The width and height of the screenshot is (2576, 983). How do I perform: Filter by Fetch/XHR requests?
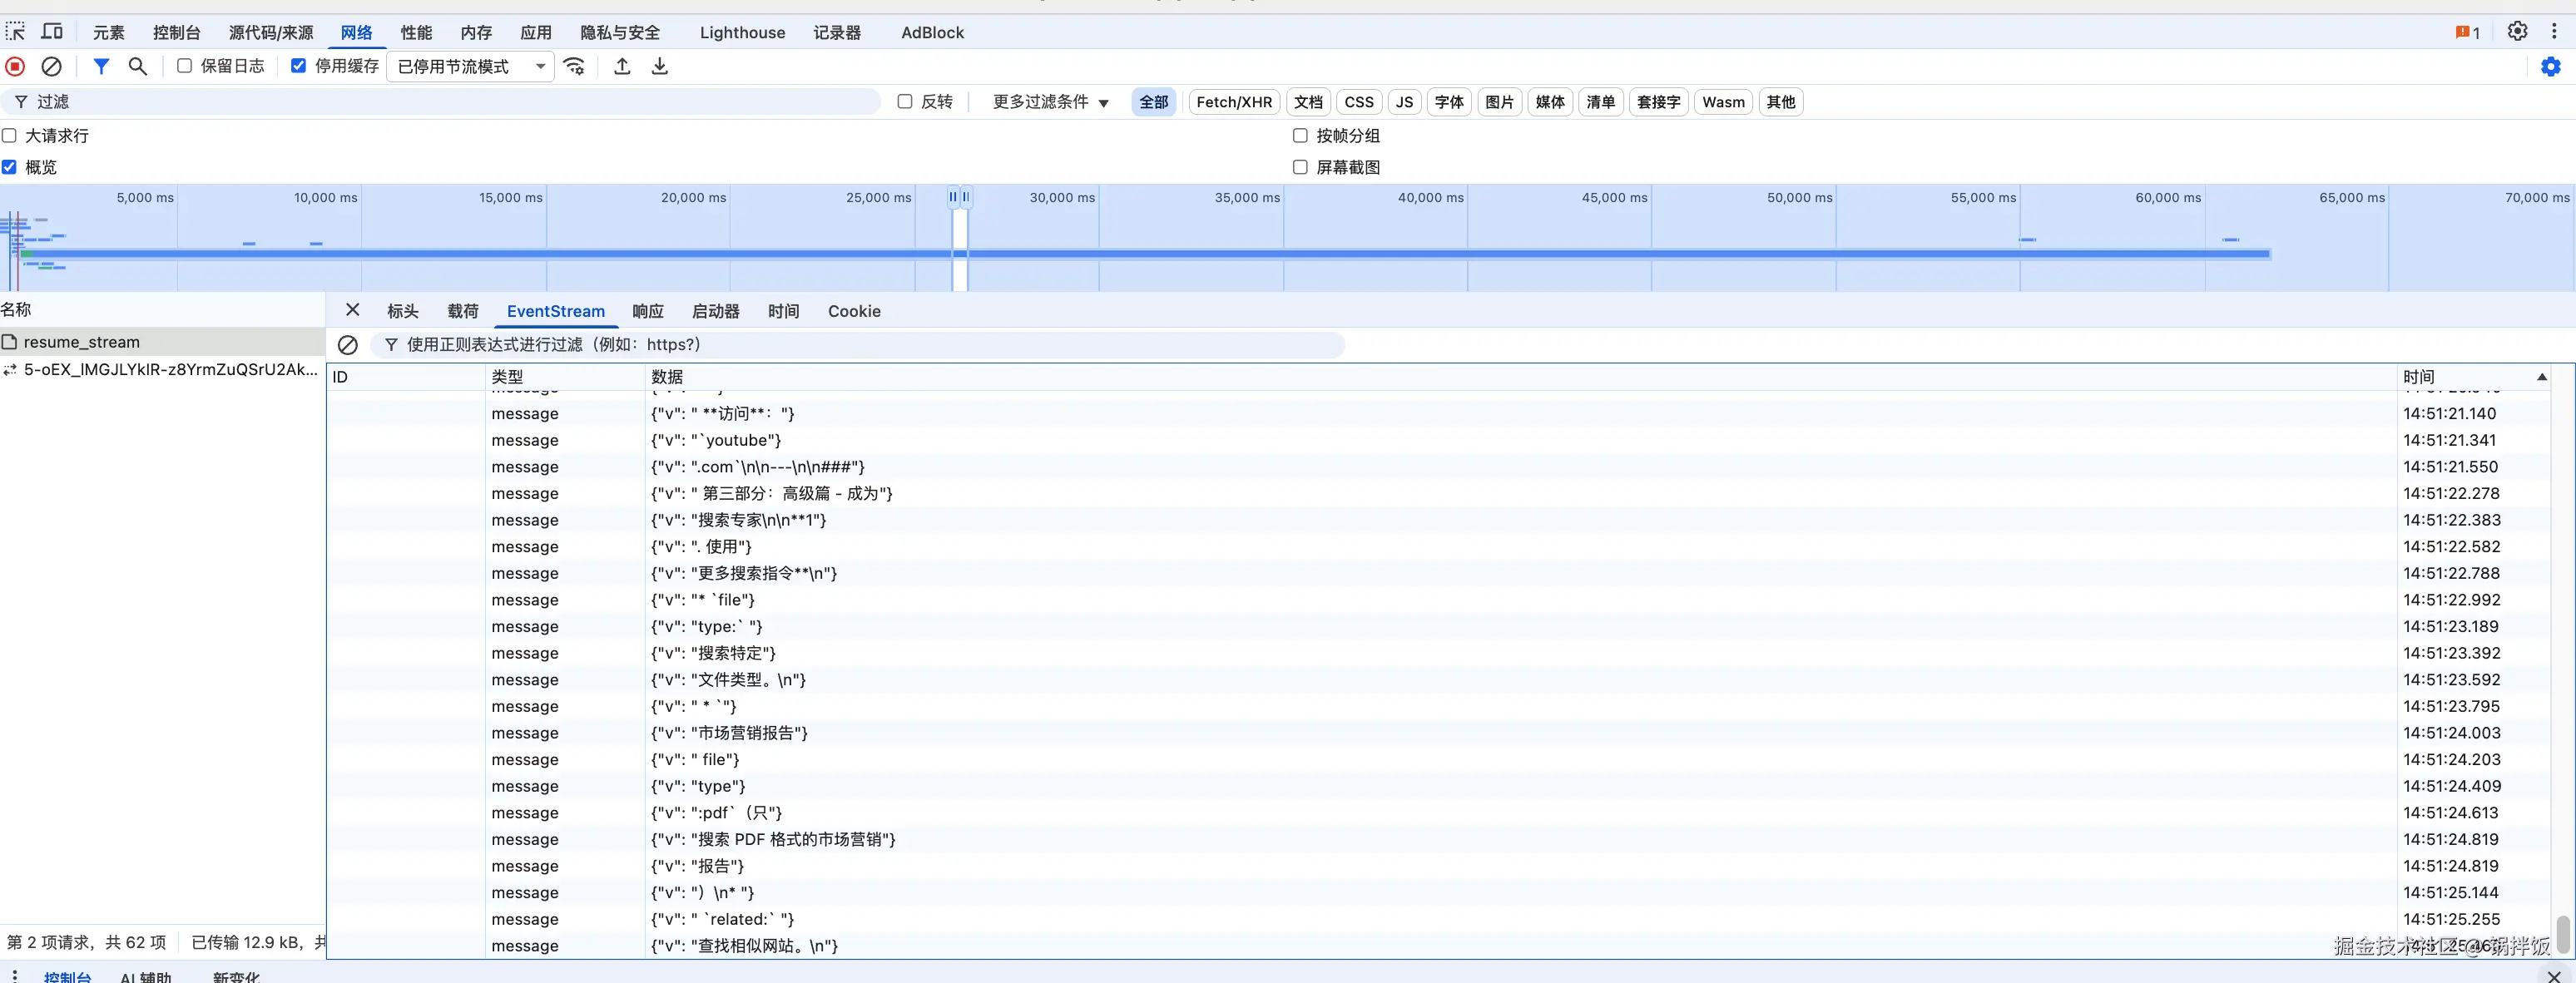coord(1233,102)
